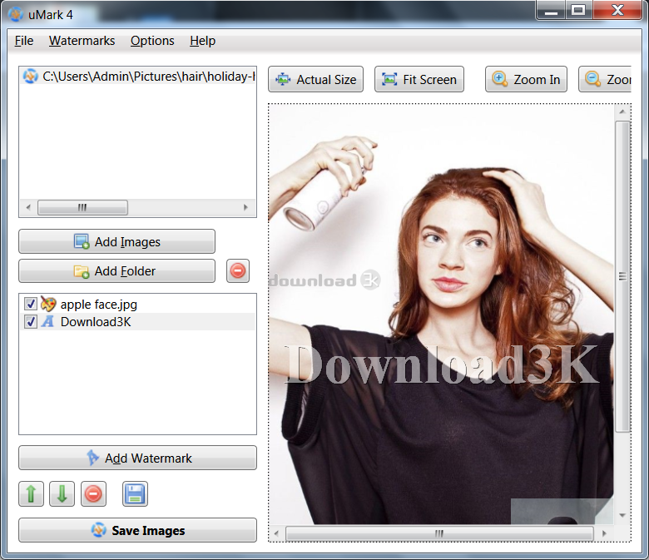Viewport: 649px width, 560px height.
Task: Click preview scroll left arrow
Action: [276, 533]
